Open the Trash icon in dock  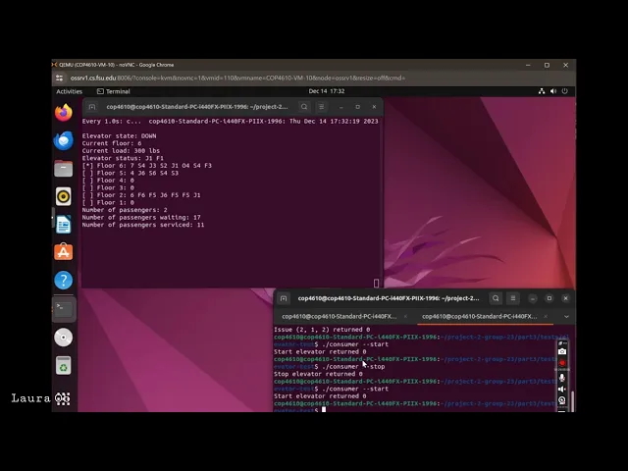tap(63, 365)
